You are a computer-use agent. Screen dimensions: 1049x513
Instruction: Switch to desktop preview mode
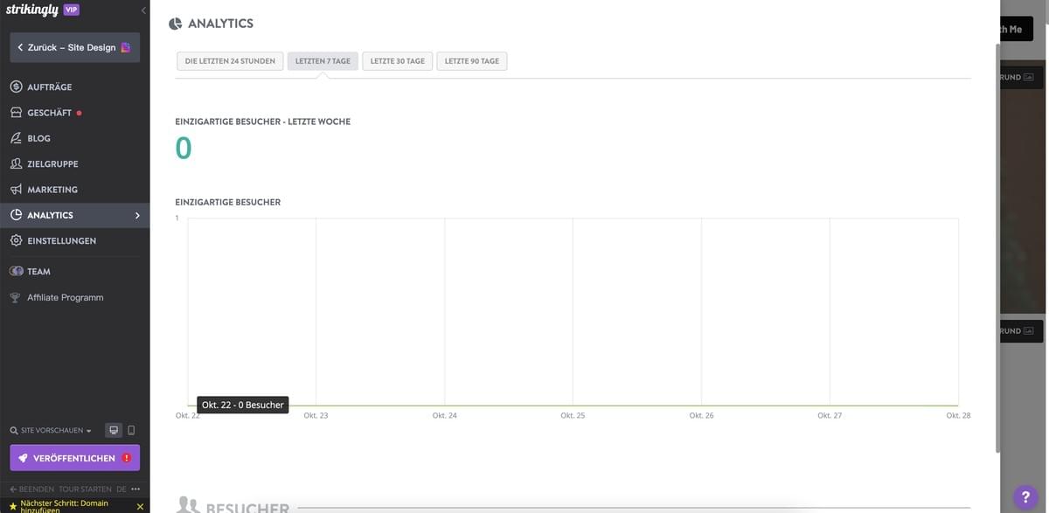(x=114, y=430)
